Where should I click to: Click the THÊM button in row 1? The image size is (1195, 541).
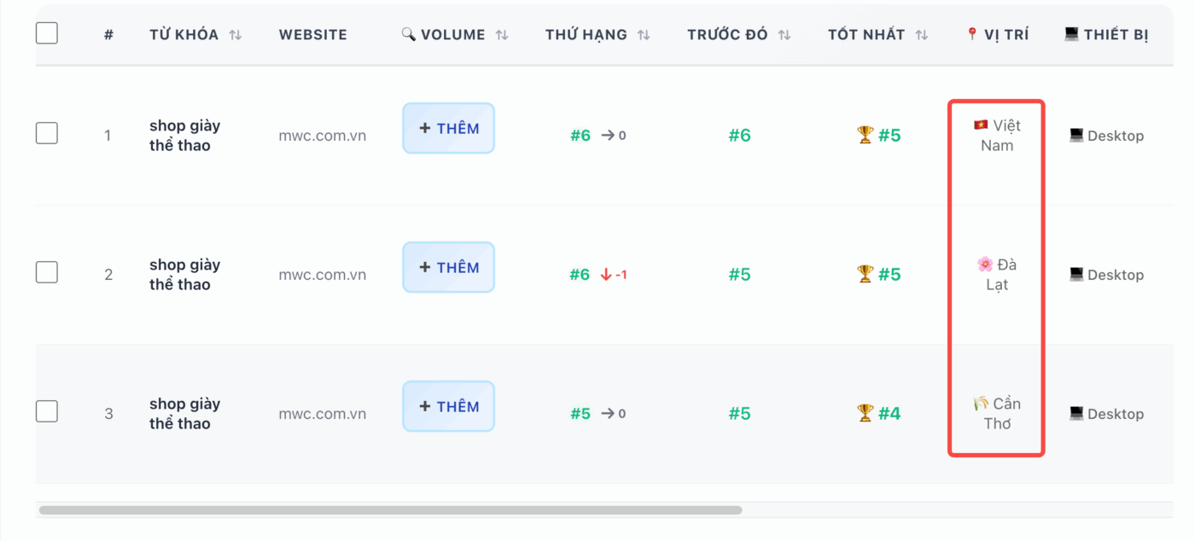[448, 128]
